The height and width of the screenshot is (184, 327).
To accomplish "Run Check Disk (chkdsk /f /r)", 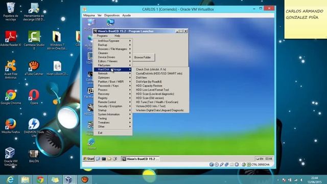I will tap(160, 70).
